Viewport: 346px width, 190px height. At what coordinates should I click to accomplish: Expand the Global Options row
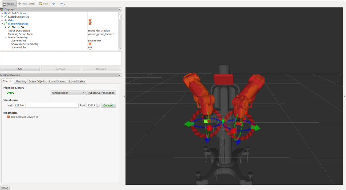pos(2,13)
